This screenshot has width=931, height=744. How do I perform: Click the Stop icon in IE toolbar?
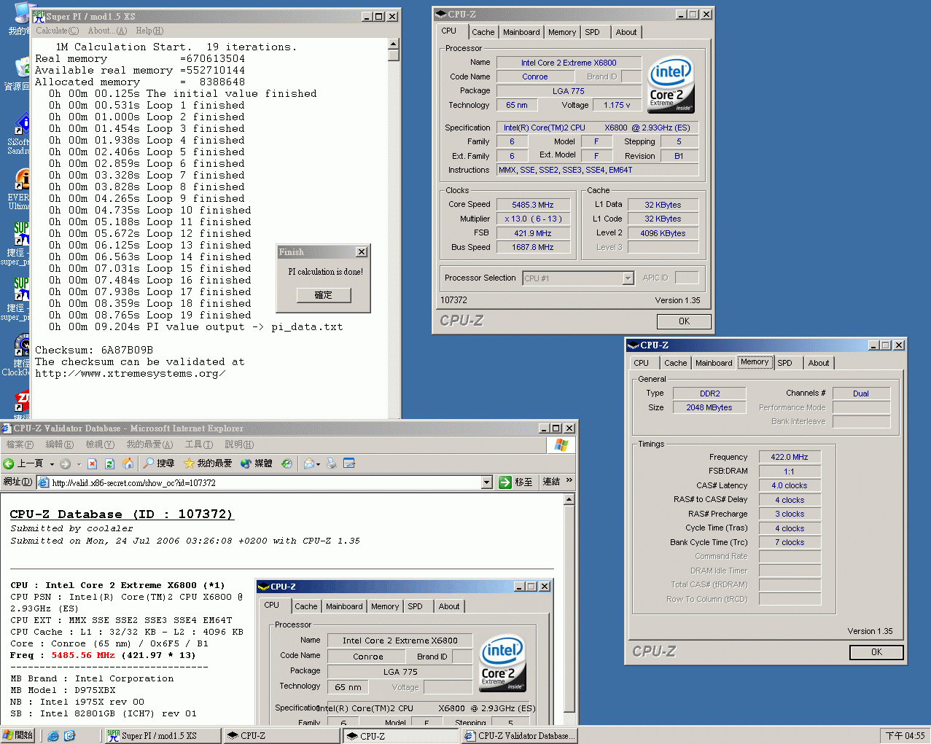[x=92, y=463]
